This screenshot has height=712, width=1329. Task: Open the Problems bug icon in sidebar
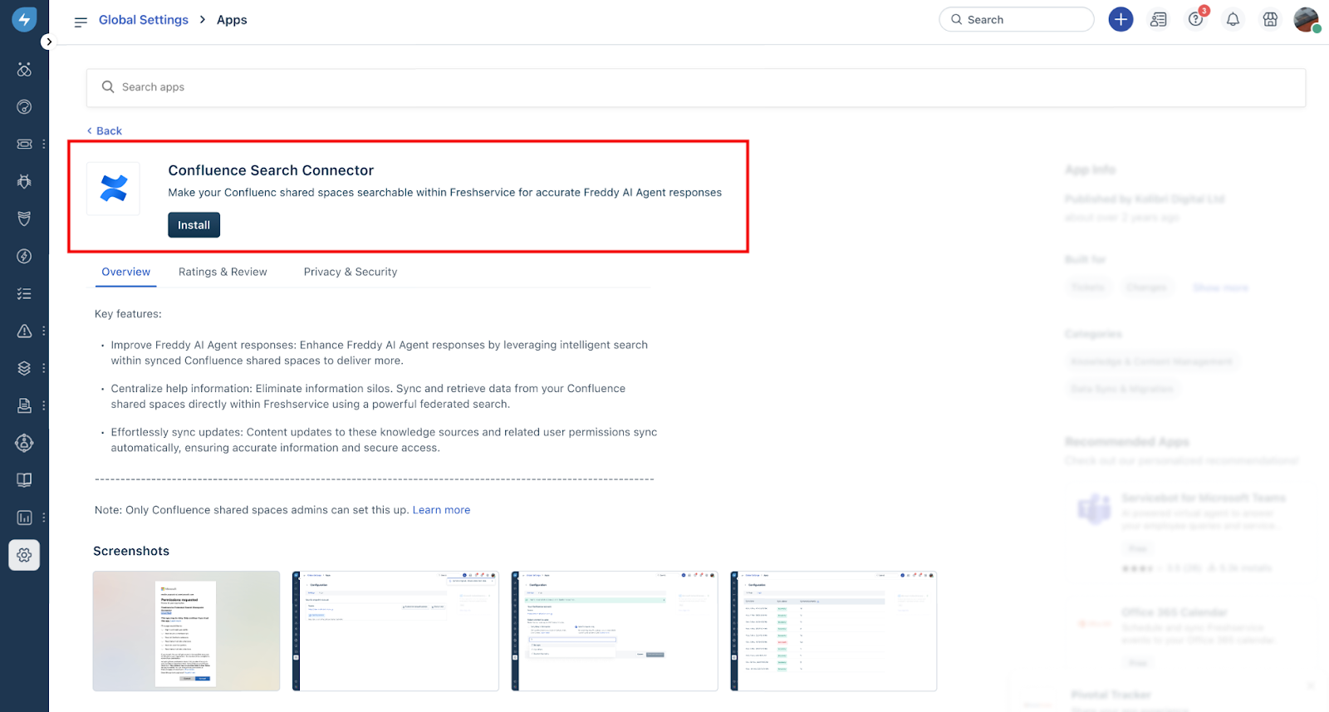pyautogui.click(x=24, y=181)
